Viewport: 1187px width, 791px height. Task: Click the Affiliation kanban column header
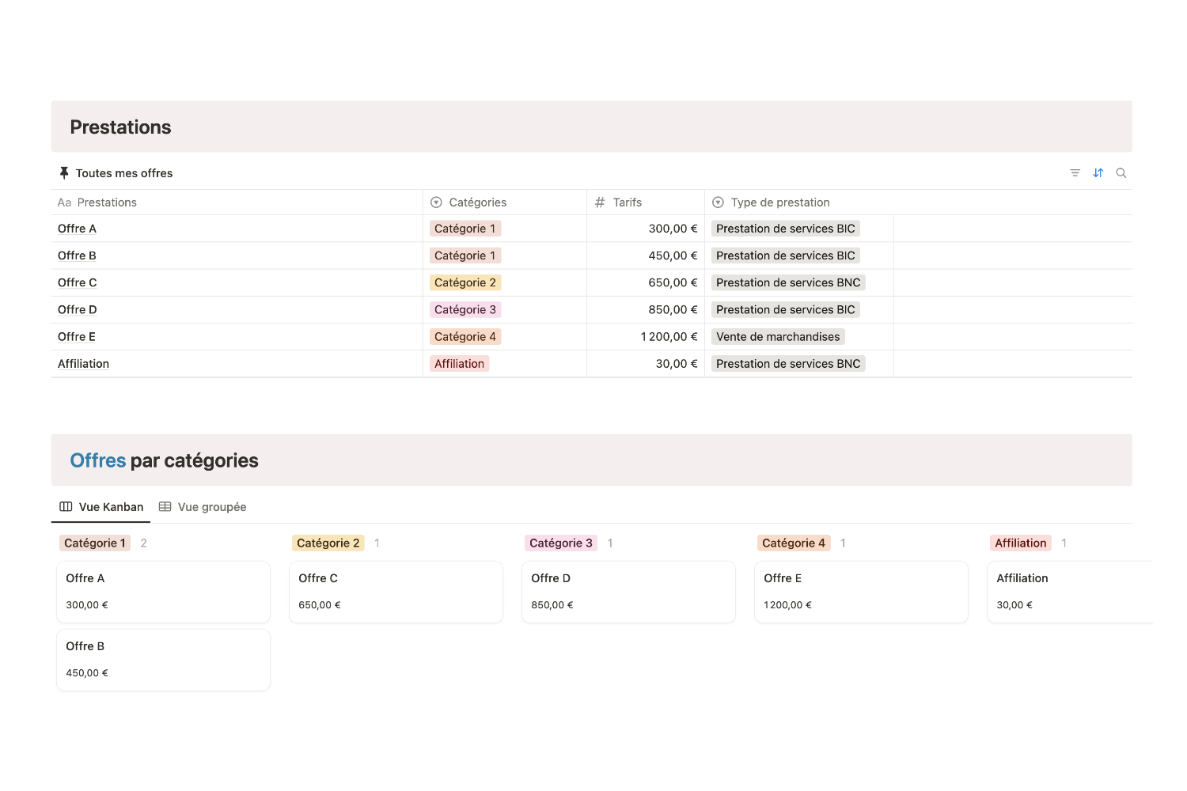click(x=1021, y=543)
